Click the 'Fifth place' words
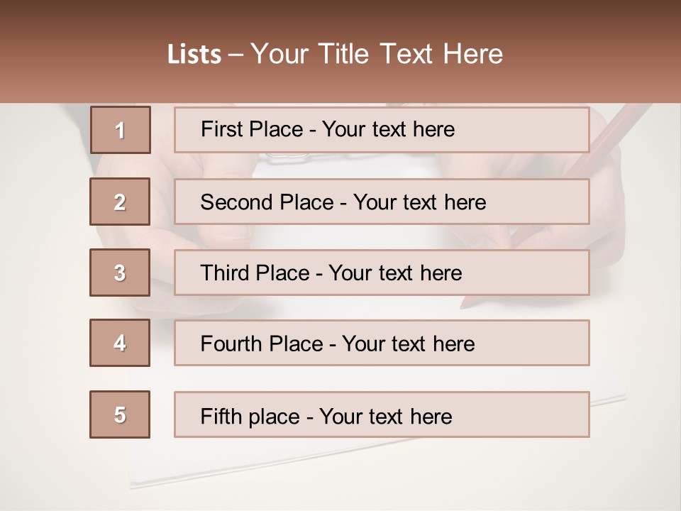The height and width of the screenshot is (511, 681). point(250,417)
